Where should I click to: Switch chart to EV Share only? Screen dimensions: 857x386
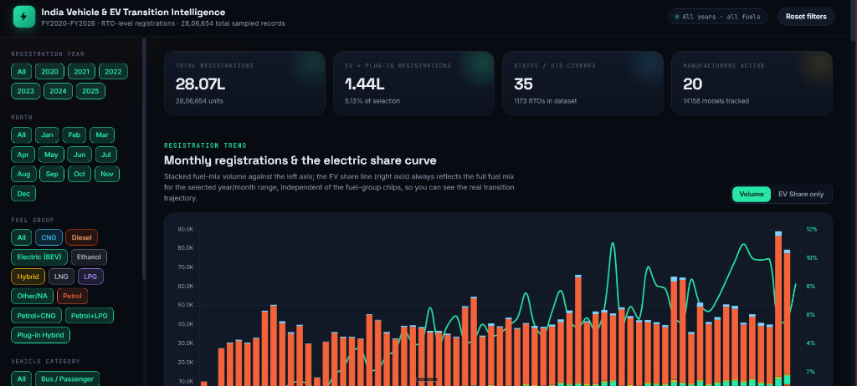[x=801, y=195]
